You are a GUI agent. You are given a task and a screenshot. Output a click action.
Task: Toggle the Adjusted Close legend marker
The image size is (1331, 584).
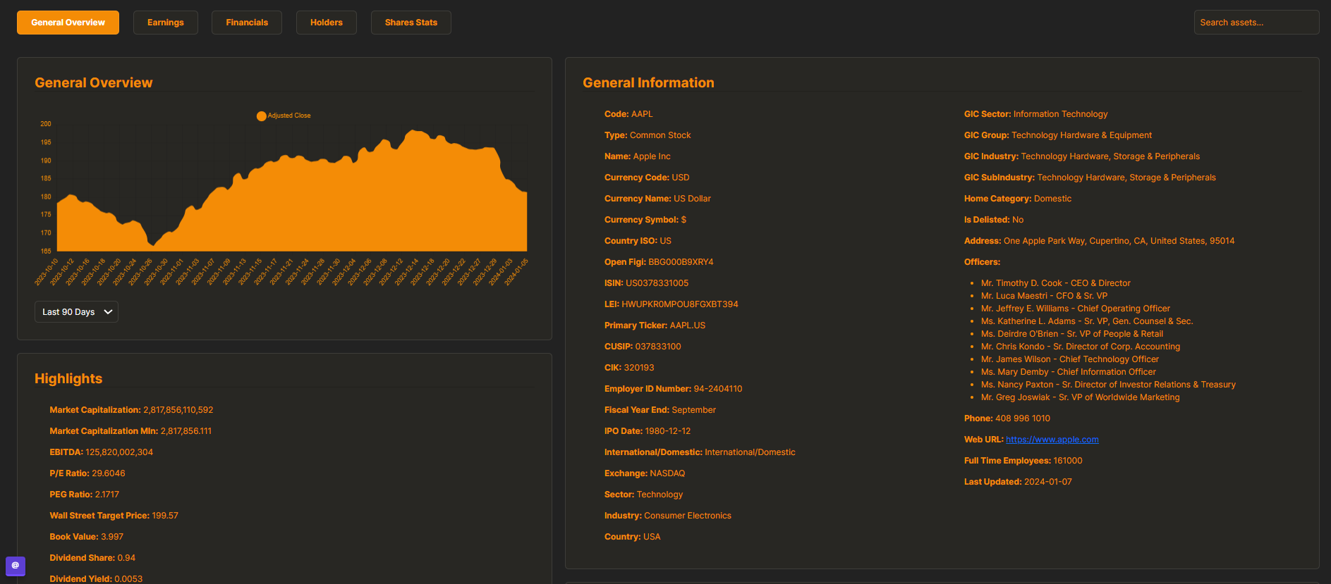click(x=262, y=116)
